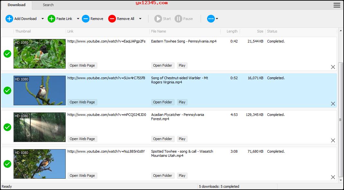
Task: Click the Start play icon
Action: pos(158,19)
